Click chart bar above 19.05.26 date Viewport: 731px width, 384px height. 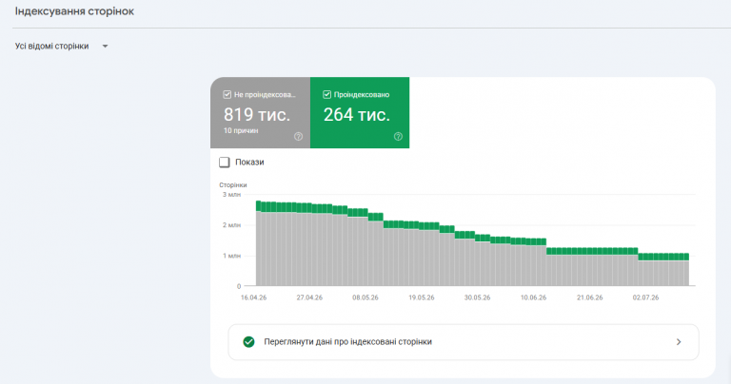click(422, 254)
